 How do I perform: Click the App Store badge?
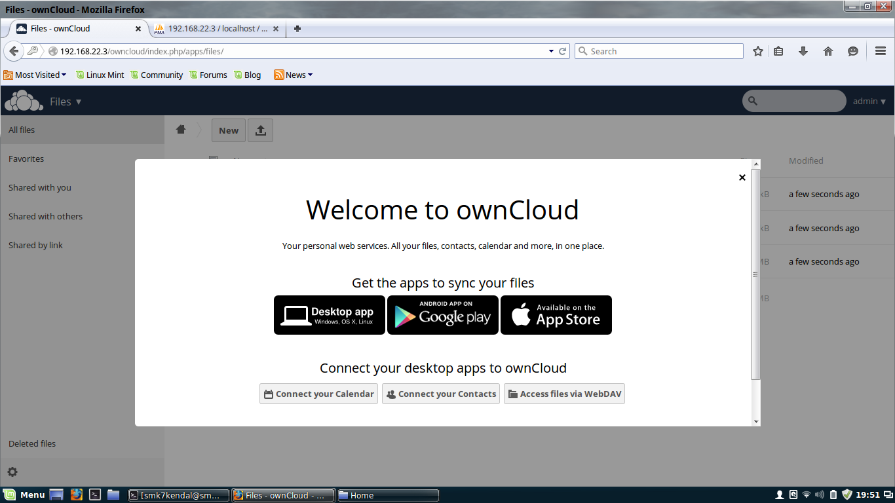click(556, 315)
